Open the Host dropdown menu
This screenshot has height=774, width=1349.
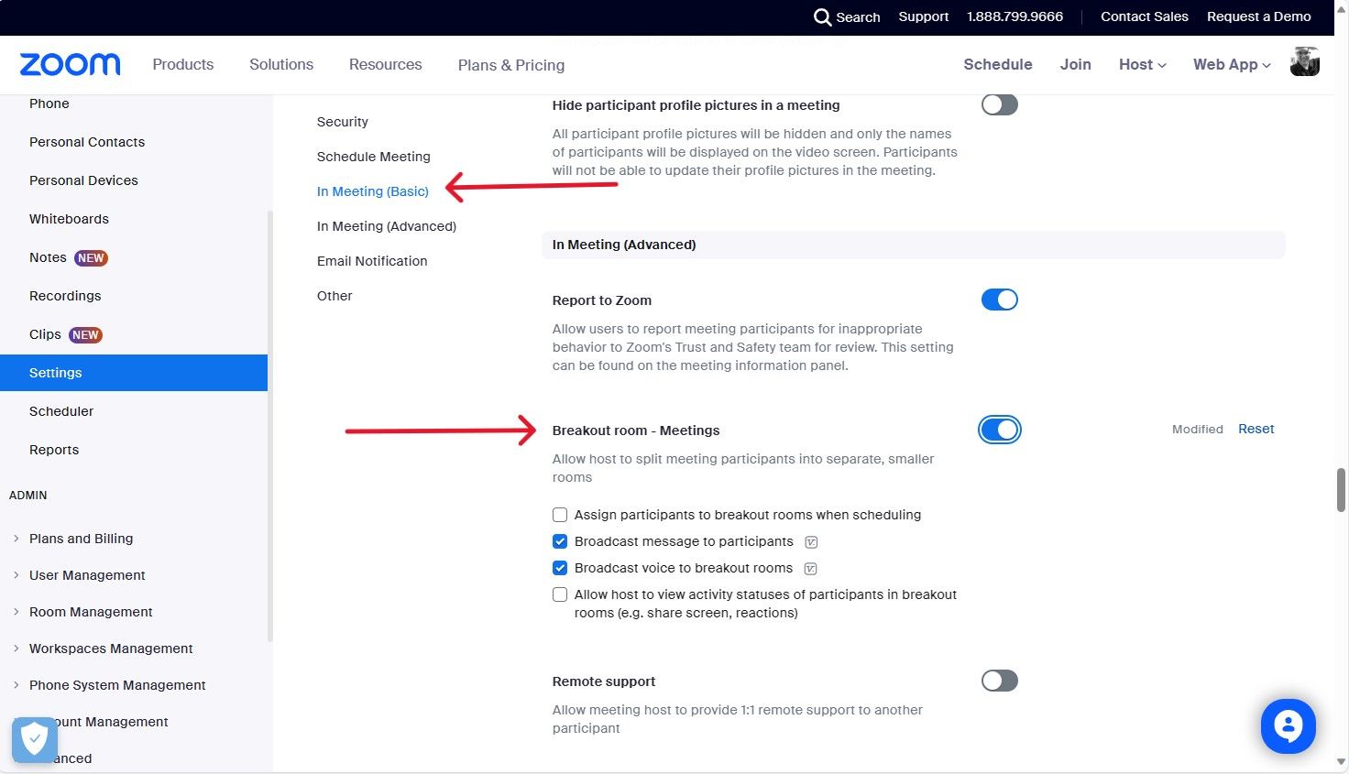tap(1142, 64)
